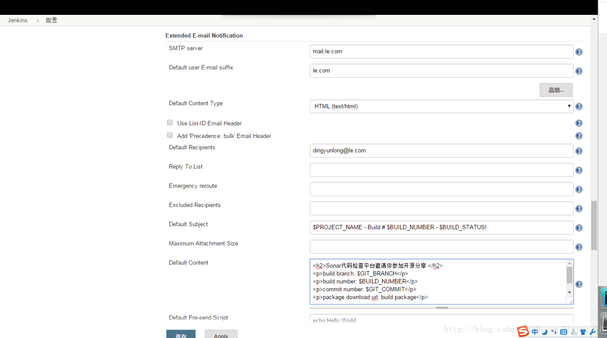607x338 pixels.
Task: Enable Add 'Precedence: bulk' Email Header checkbox
Action: tap(170, 135)
